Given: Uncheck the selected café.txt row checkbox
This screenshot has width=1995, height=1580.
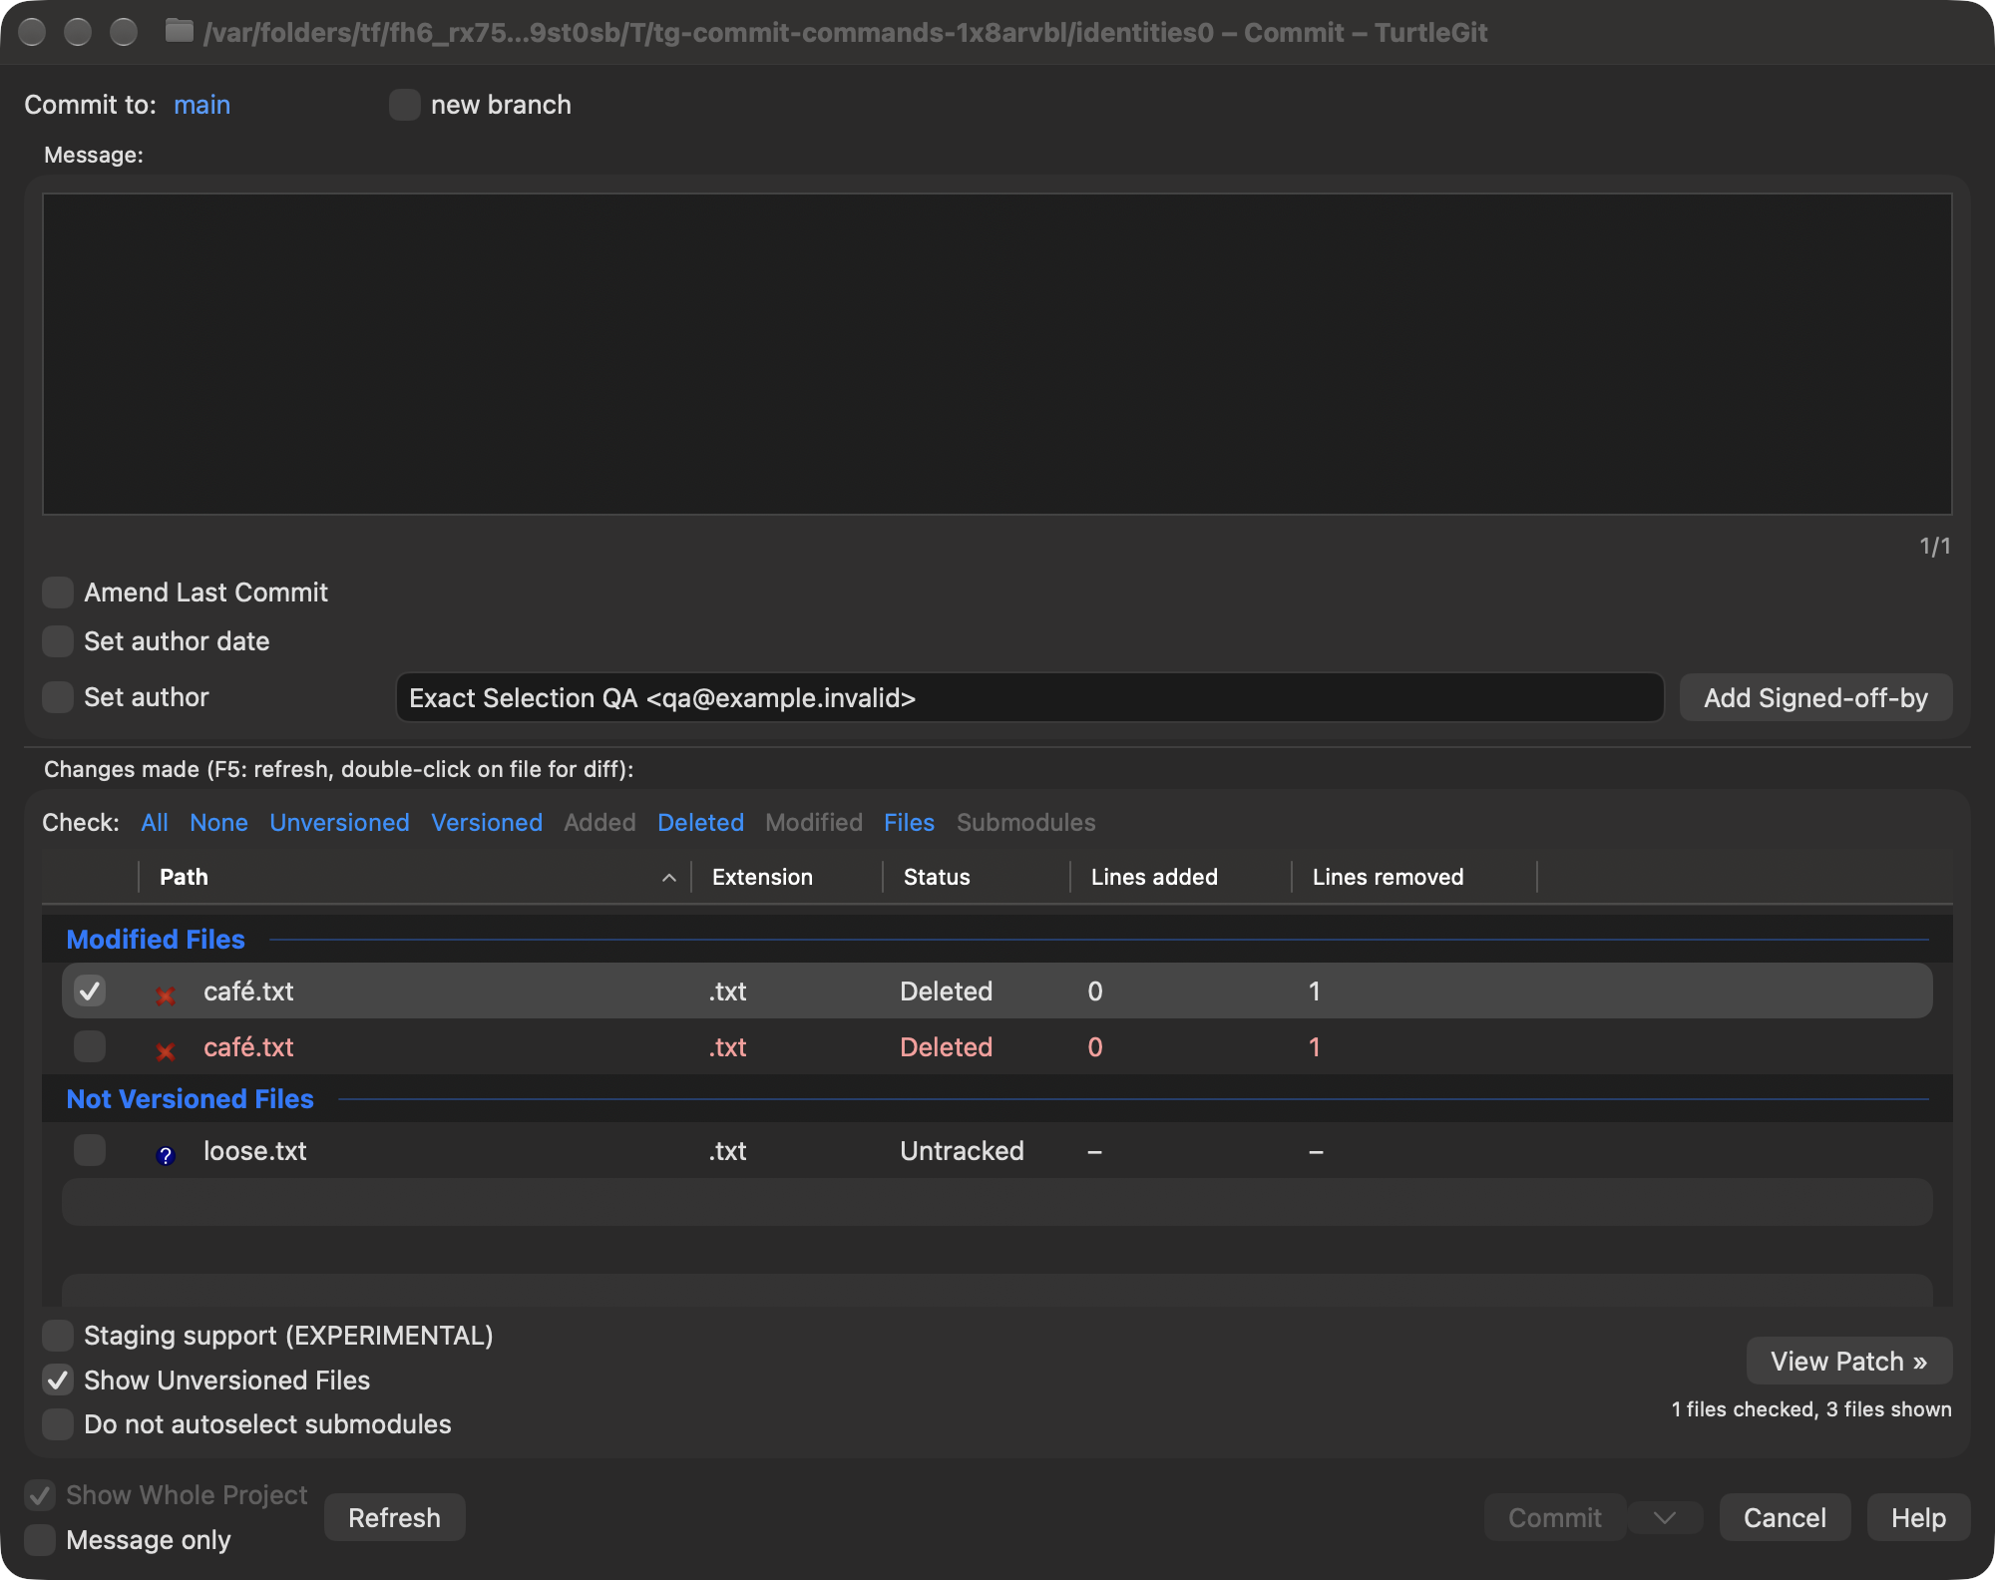Looking at the screenshot, I should pyautogui.click(x=90, y=991).
